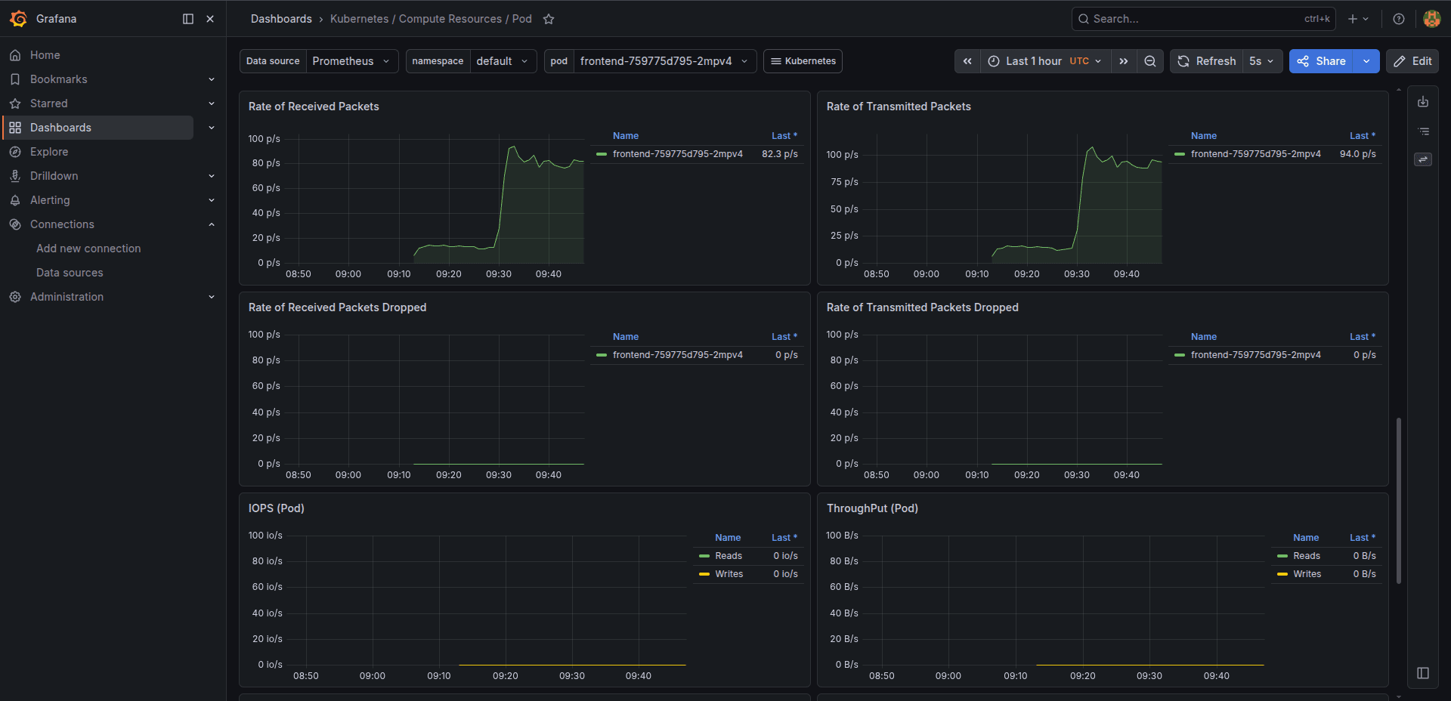
Task: Click the Rate of Transmitted Packets Dropped title
Action: point(922,307)
